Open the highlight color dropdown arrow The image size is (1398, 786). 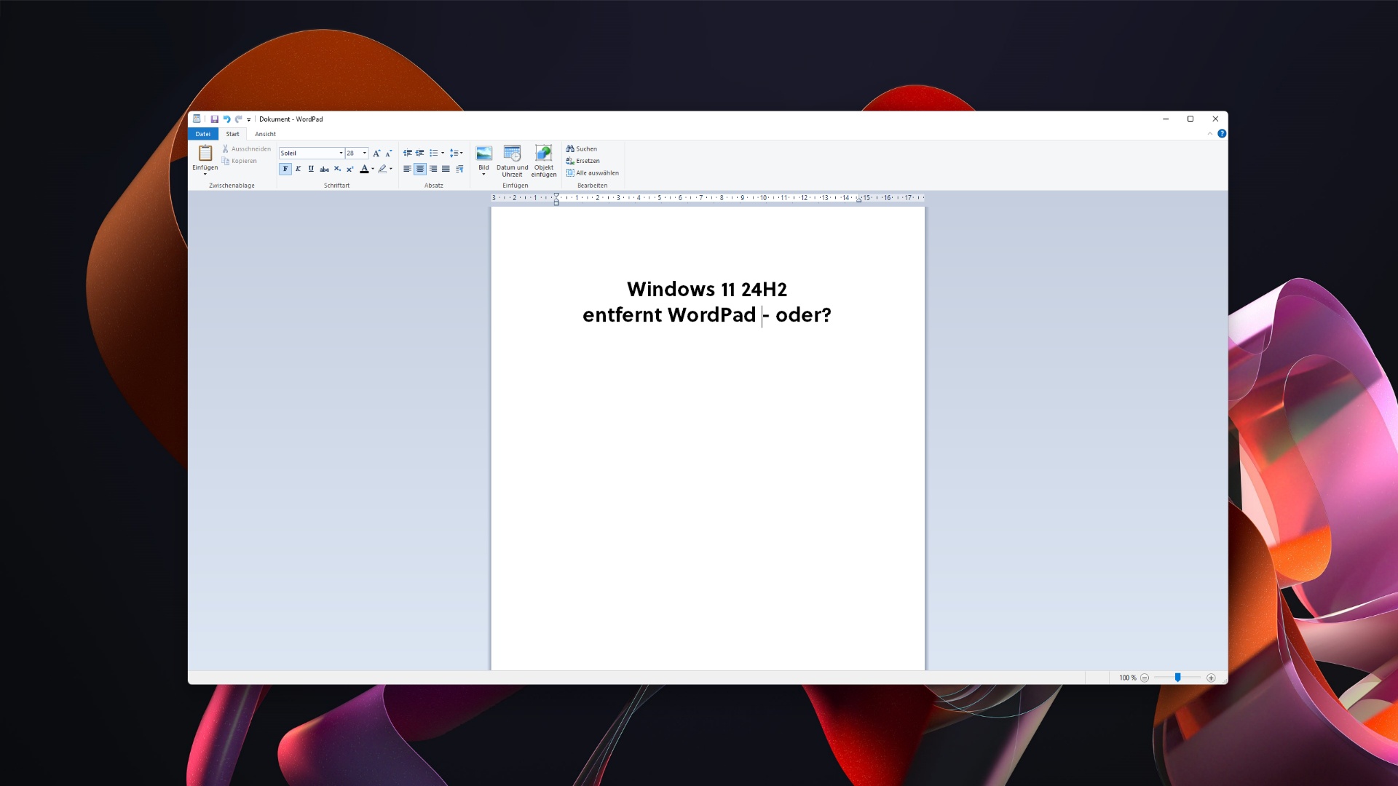point(391,169)
